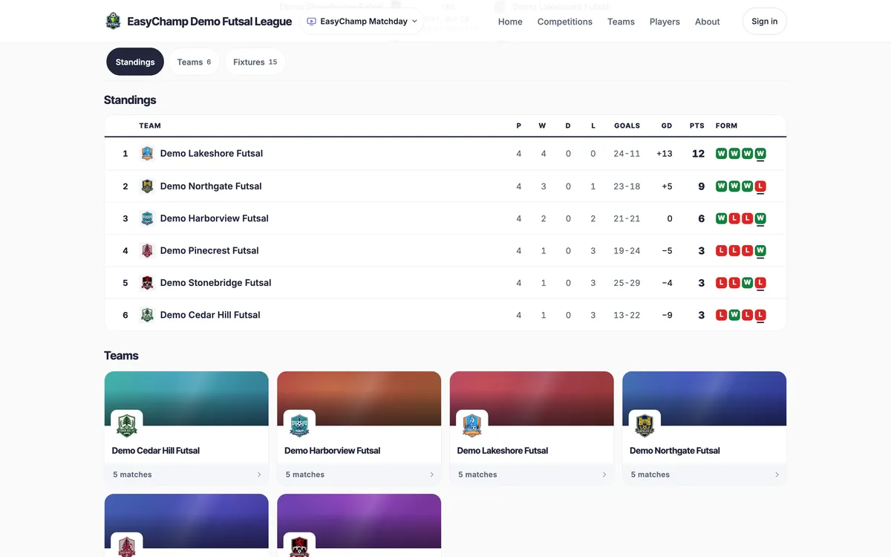Open Demo Lakeshore Futsal team name in standings
891x557 pixels.
pos(212,154)
